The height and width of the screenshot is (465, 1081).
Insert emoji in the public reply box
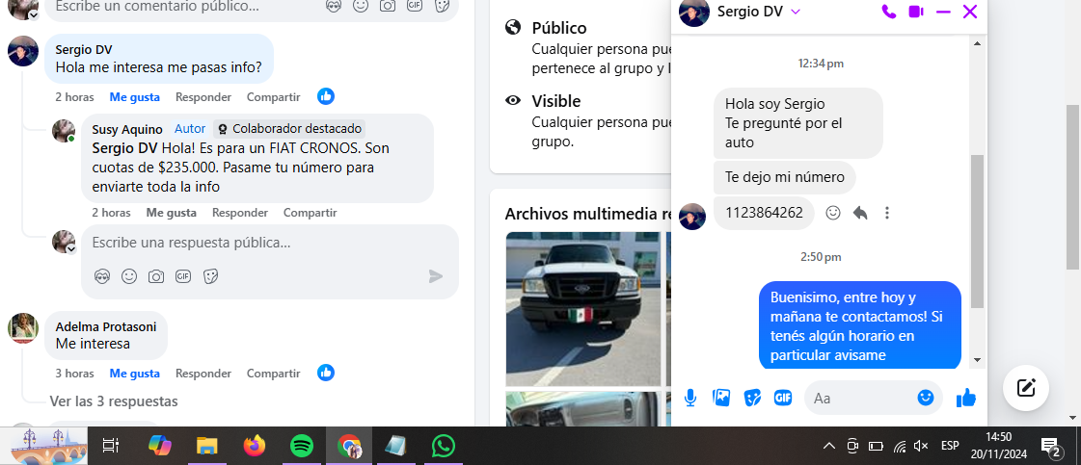coord(129,276)
